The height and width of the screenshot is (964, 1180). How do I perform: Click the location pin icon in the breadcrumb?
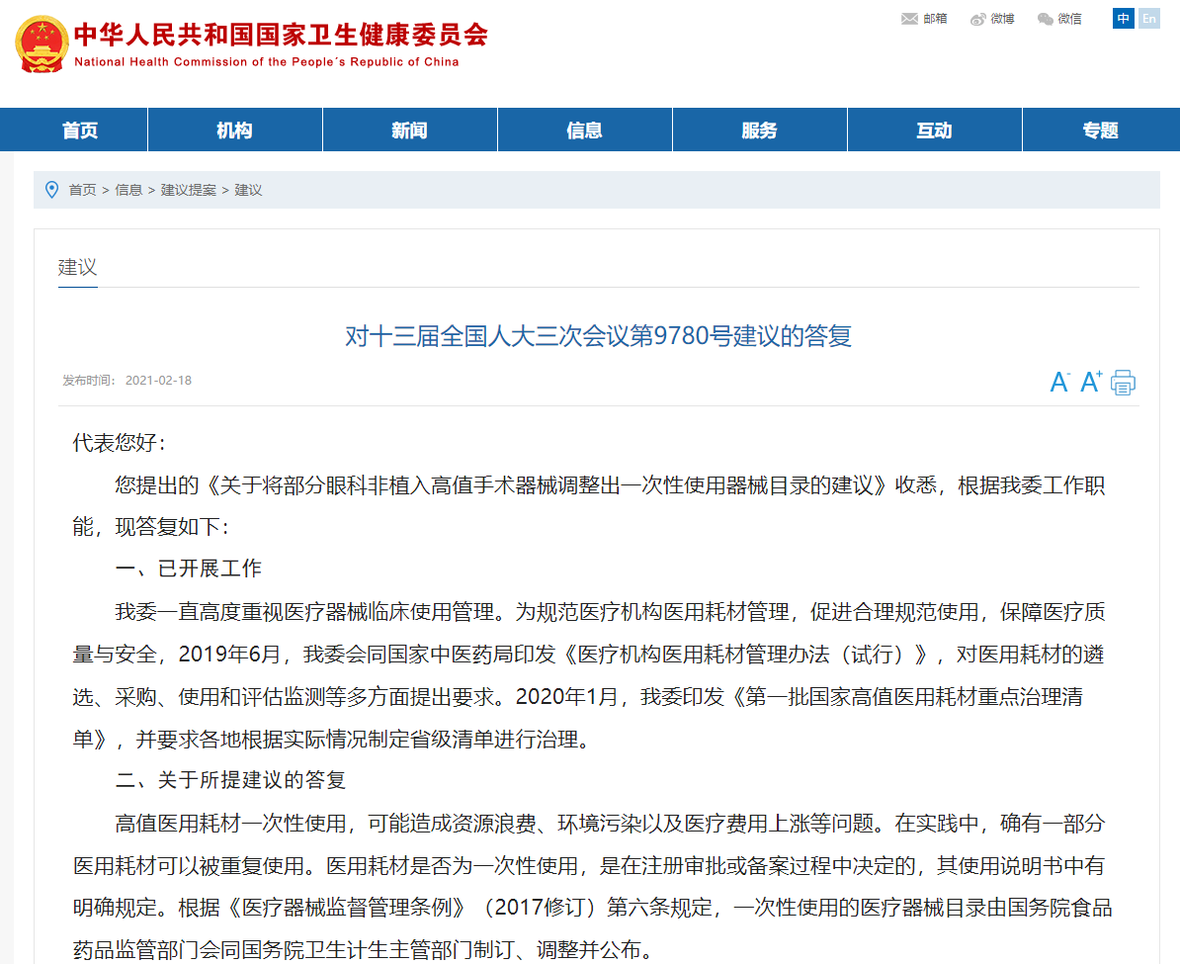[x=52, y=190]
